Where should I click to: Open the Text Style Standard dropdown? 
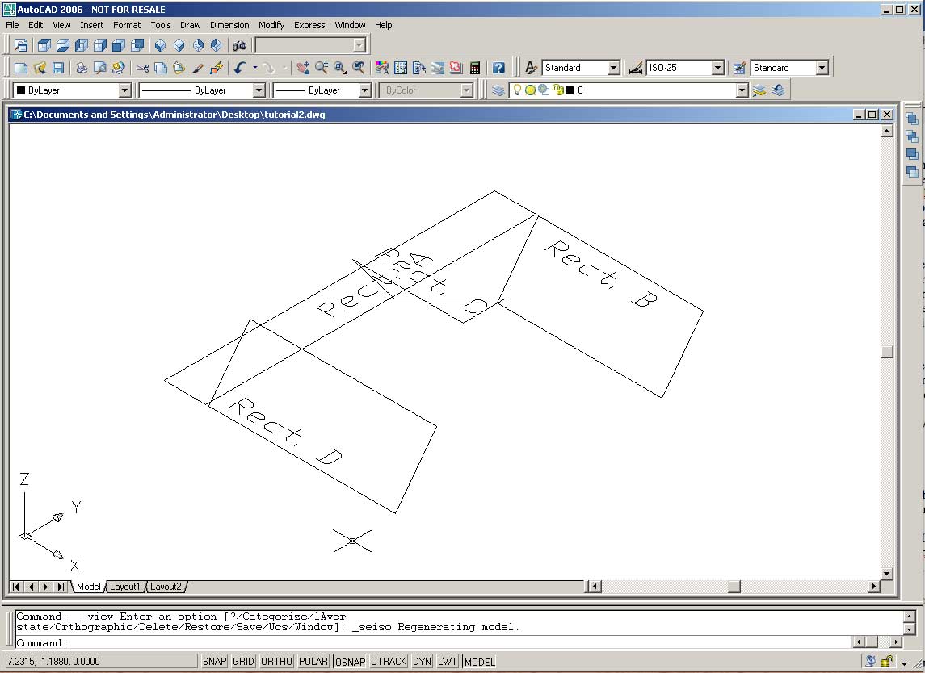coord(613,68)
